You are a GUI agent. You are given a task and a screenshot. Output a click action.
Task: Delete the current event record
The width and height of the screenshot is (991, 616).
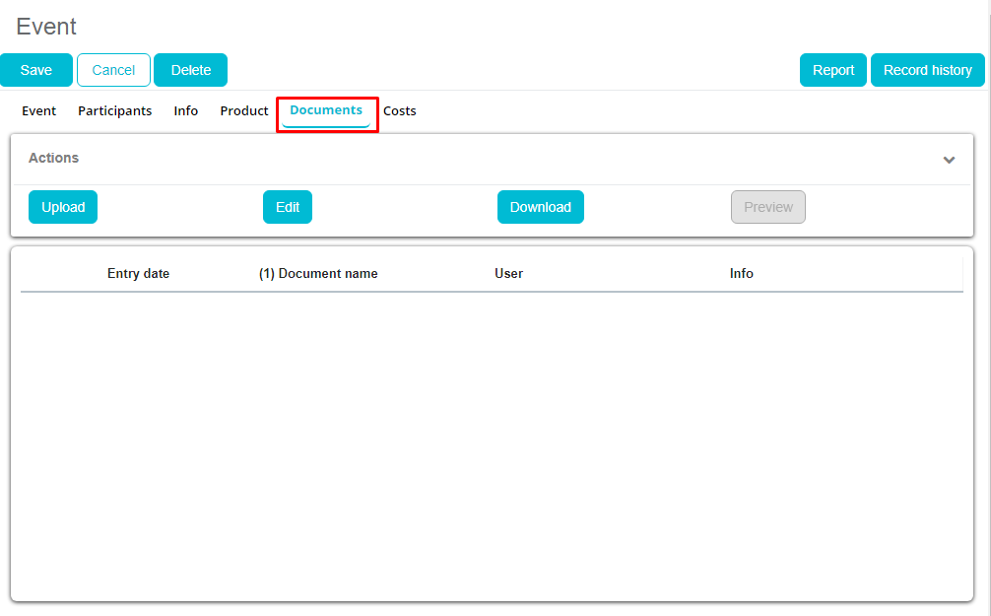coord(190,70)
